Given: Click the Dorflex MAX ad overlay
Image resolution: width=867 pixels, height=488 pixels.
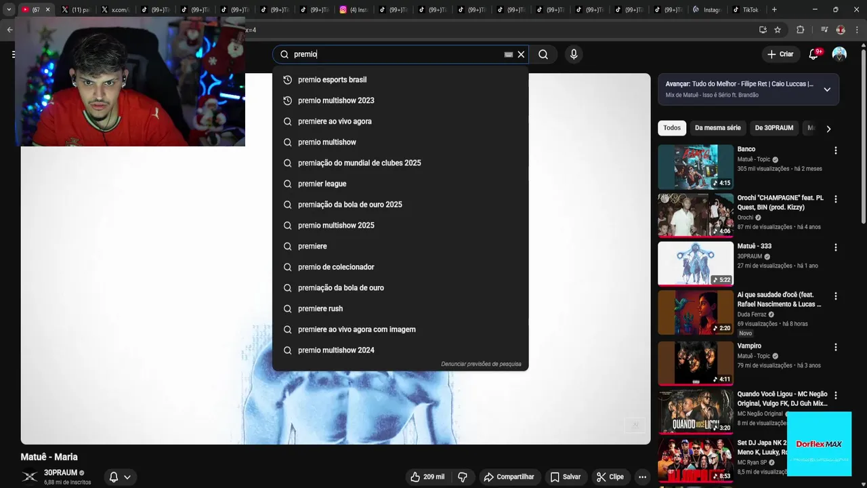Looking at the screenshot, I should [x=819, y=444].
